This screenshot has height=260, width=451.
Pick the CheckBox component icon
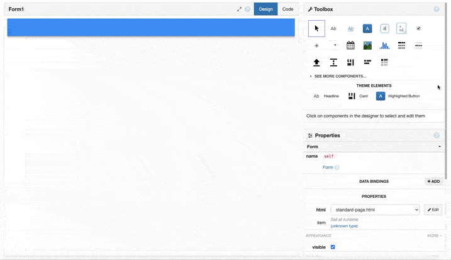[418, 28]
